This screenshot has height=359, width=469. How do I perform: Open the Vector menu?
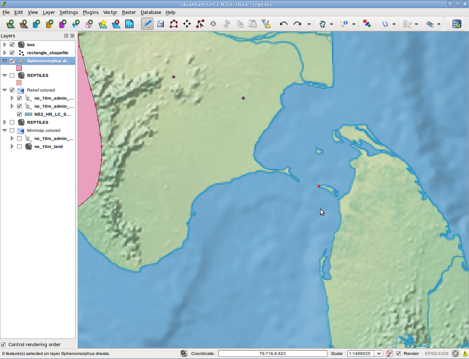[x=110, y=12]
